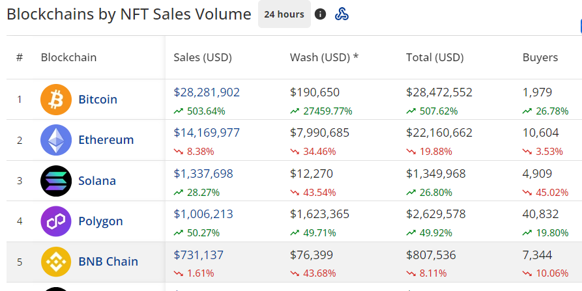The width and height of the screenshot is (582, 291).
Task: Click the Bitcoin logo icon
Action: click(56, 100)
